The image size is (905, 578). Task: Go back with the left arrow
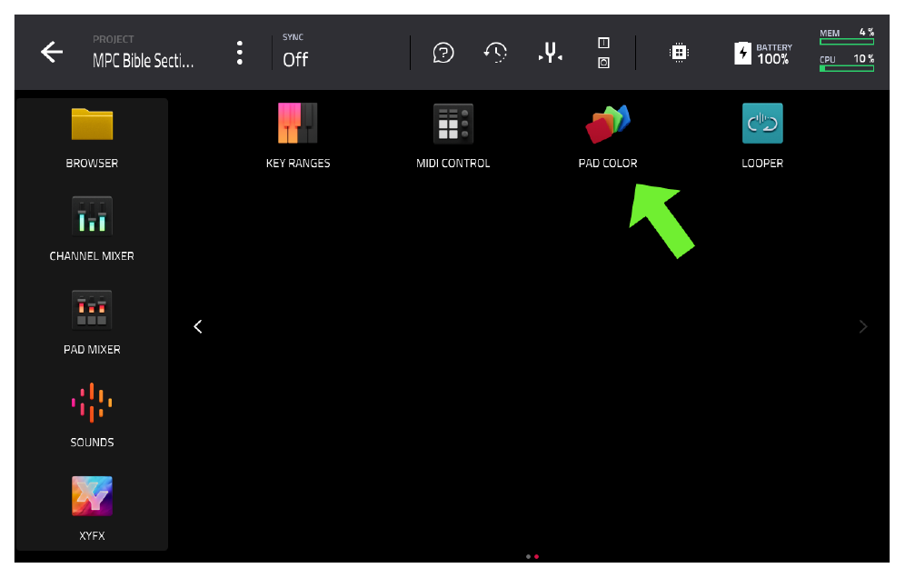click(52, 52)
